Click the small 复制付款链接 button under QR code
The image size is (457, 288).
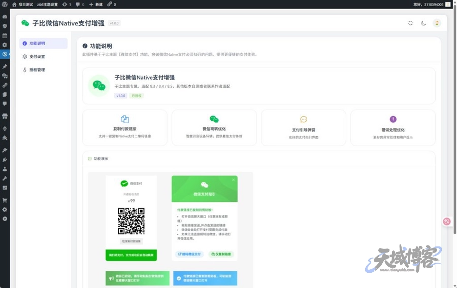[x=131, y=241]
